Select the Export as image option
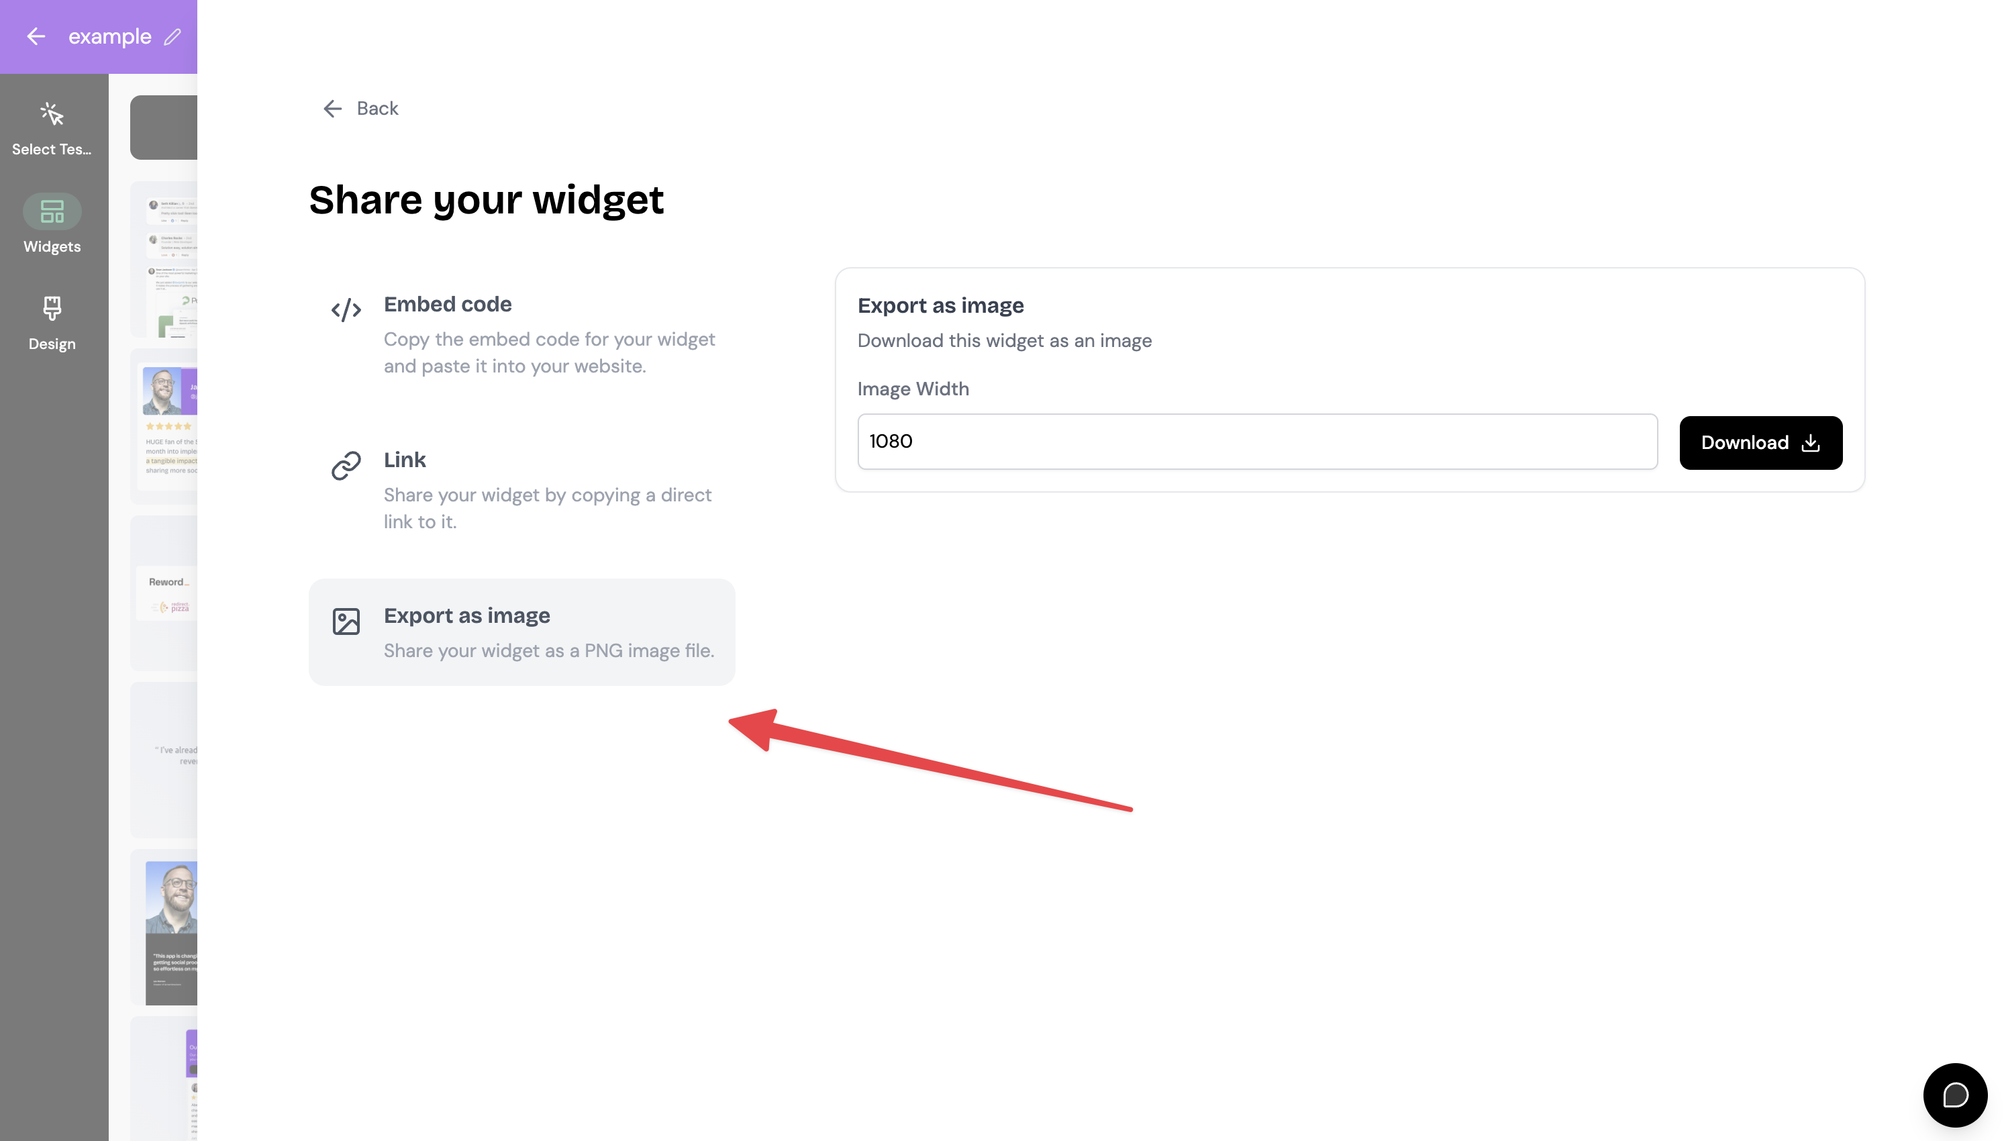The height and width of the screenshot is (1141, 2004). (x=521, y=632)
